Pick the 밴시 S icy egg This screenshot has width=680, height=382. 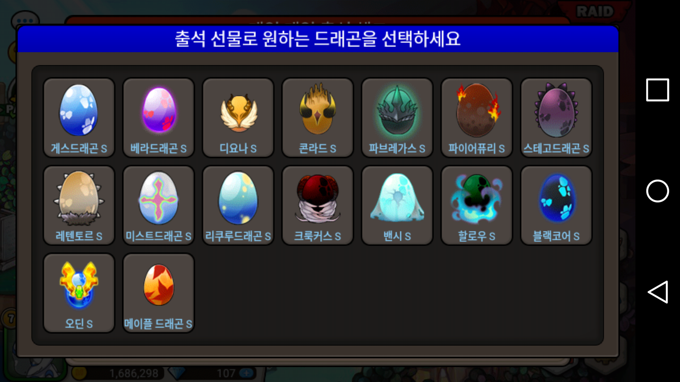coord(397,205)
